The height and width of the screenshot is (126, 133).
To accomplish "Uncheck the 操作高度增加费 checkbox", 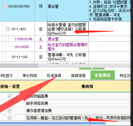I will pos(10,111).
